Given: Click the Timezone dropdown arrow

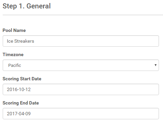Looking at the screenshot, I should pyautogui.click(x=155, y=65).
